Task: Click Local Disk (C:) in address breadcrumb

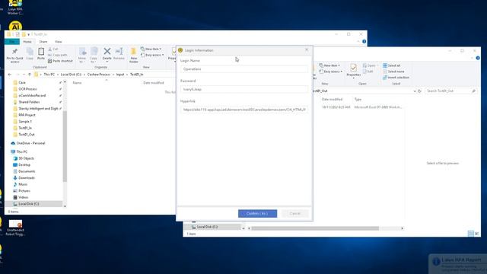Action: point(71,75)
